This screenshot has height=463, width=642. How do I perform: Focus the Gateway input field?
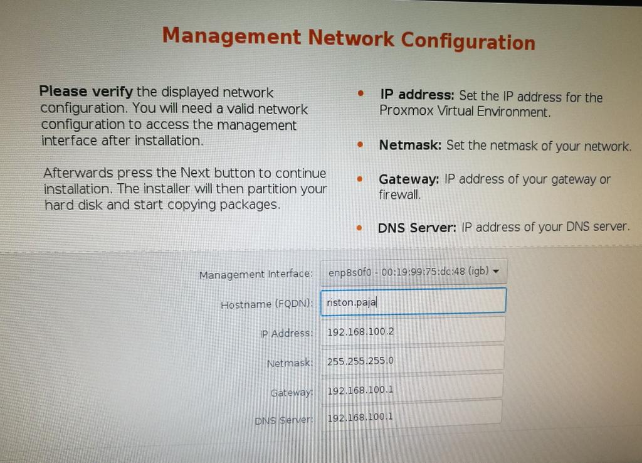point(412,389)
